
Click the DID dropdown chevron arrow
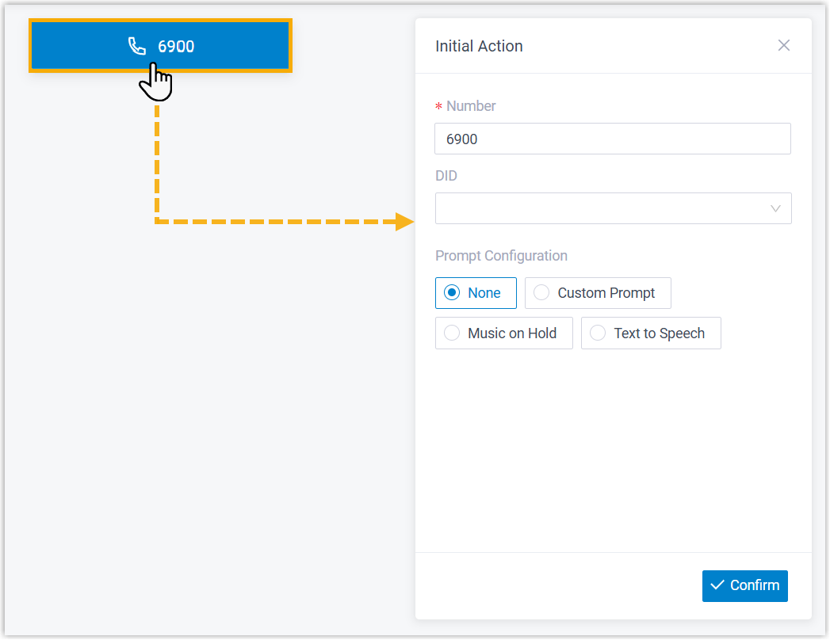click(775, 209)
